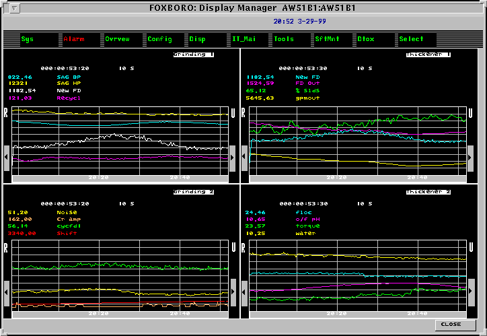Open the Disp menu
The image size is (487, 336).
click(x=197, y=39)
